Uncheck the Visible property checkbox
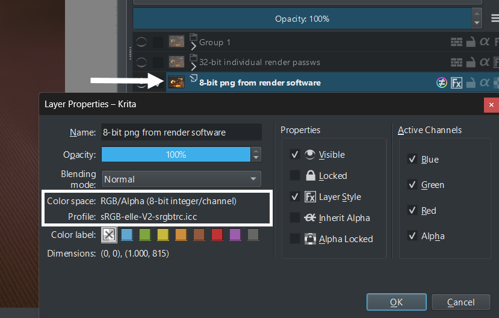 295,155
